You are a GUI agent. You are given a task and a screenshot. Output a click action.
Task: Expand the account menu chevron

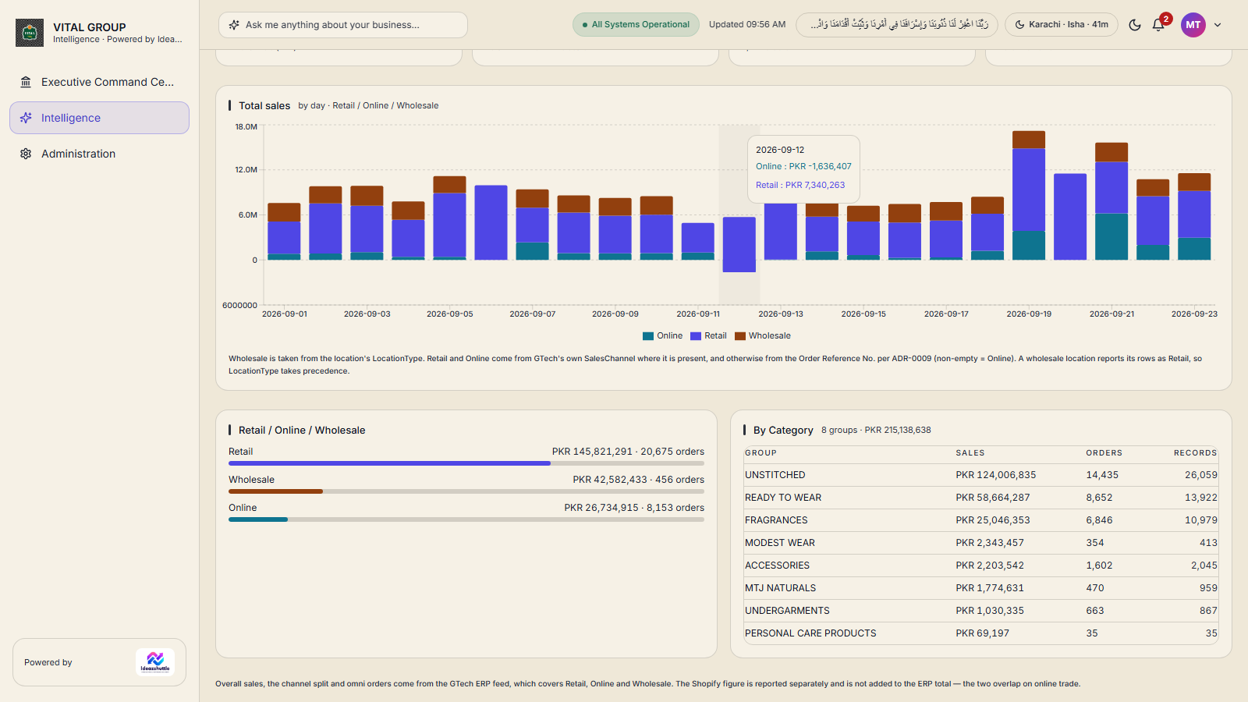point(1218,25)
